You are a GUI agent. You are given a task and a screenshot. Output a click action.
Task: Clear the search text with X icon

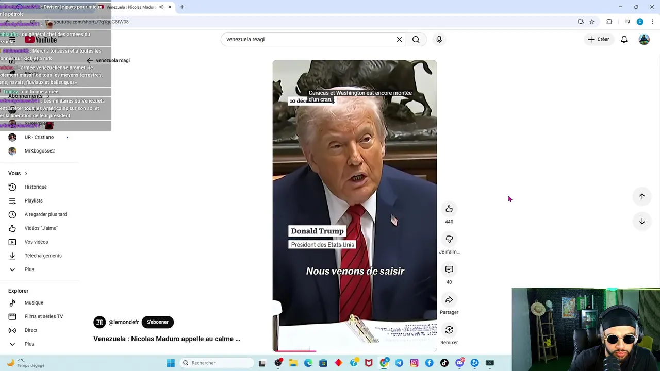[399, 39]
